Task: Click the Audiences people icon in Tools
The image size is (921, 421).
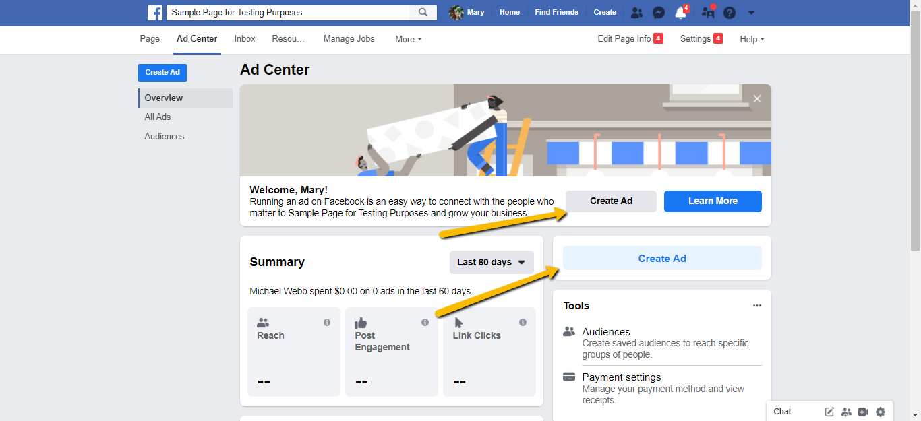Action: click(569, 332)
